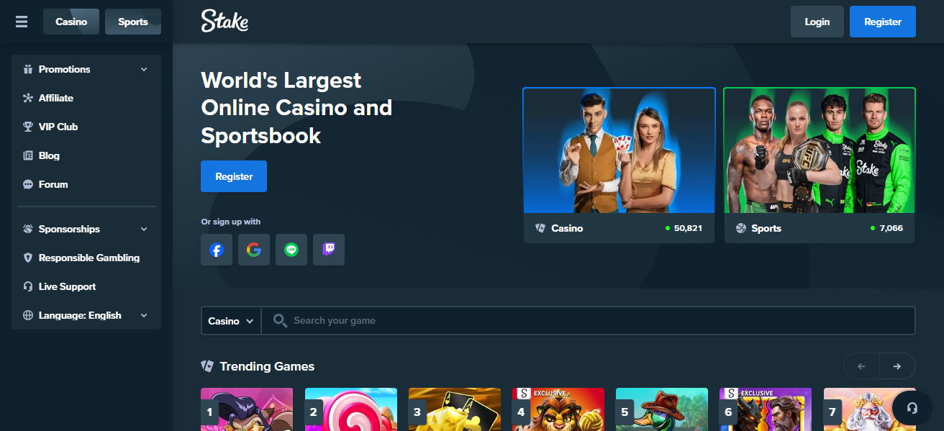Click the Sponsorships handshake icon
This screenshot has width=944, height=431.
(x=28, y=229)
